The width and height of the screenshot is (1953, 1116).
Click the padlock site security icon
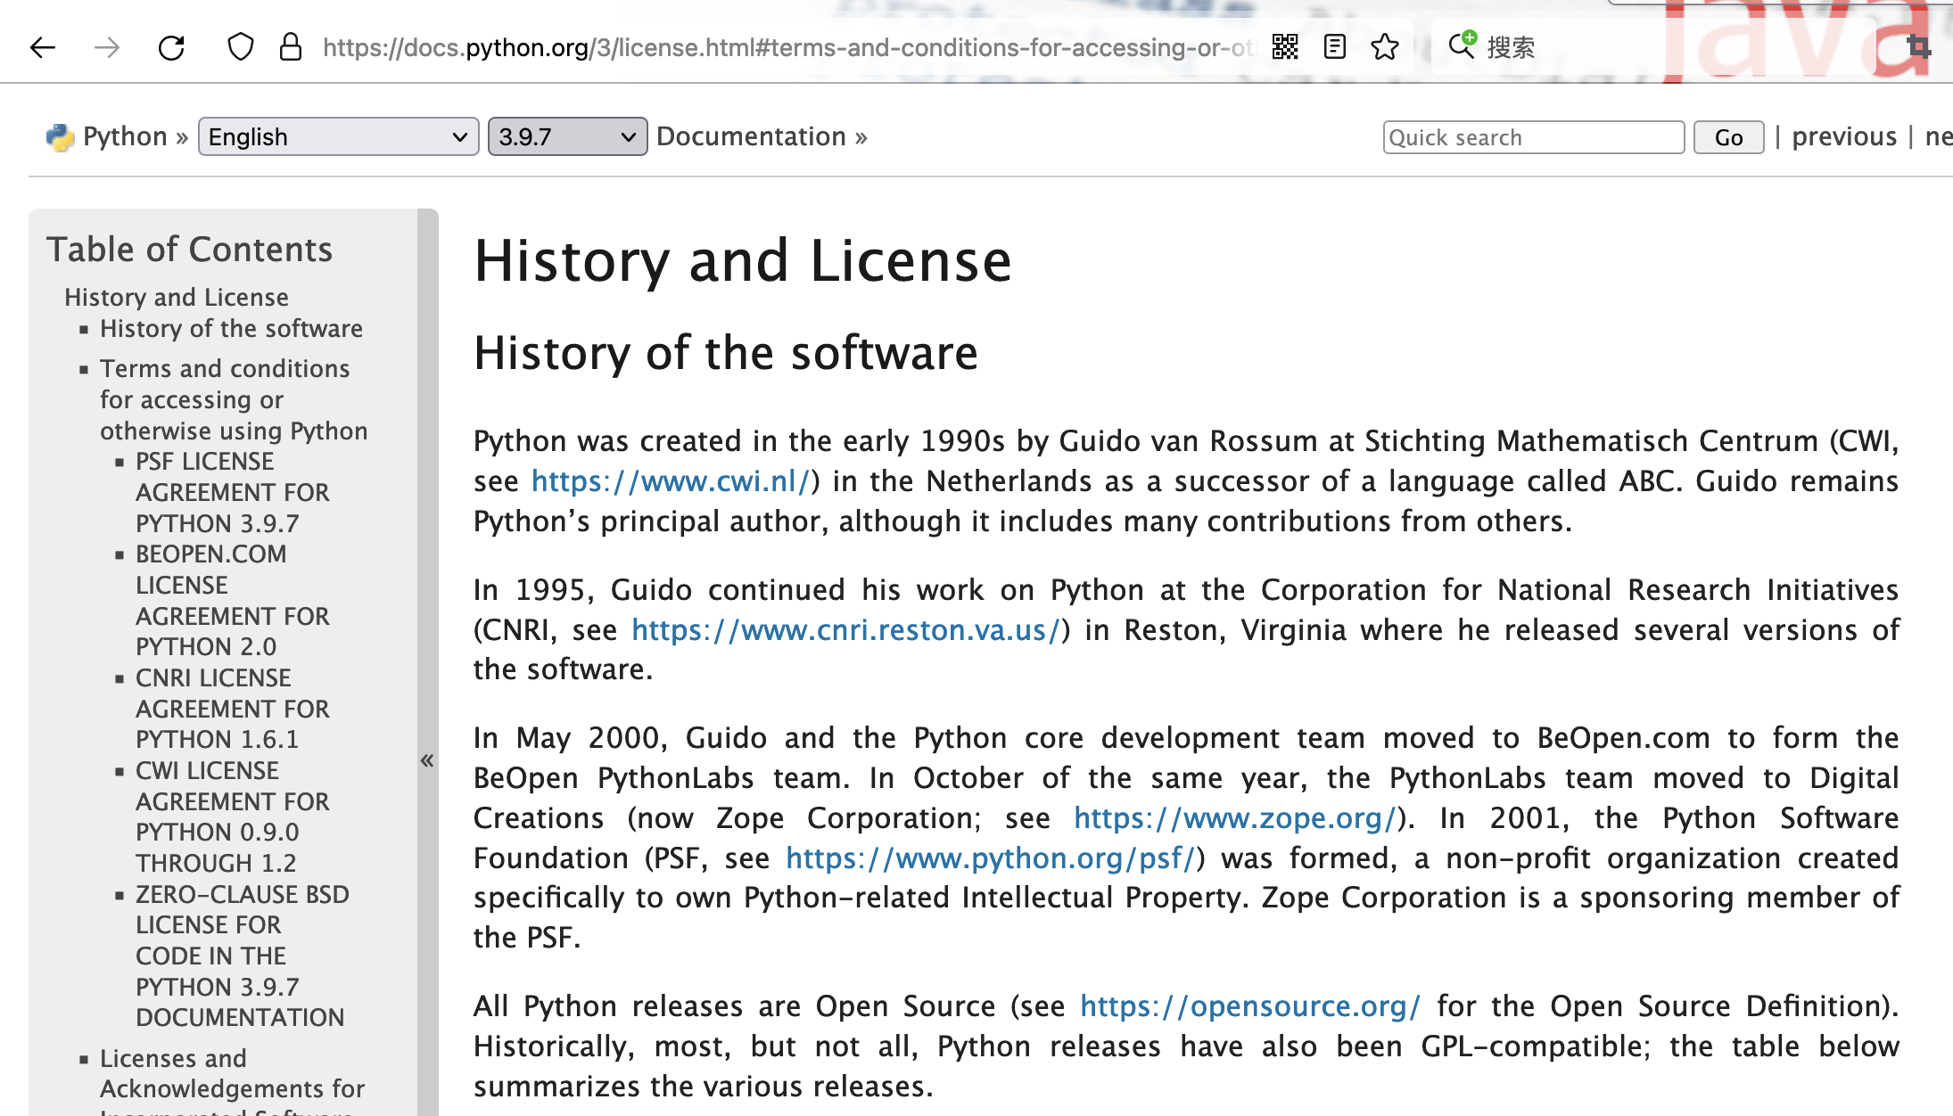click(291, 47)
